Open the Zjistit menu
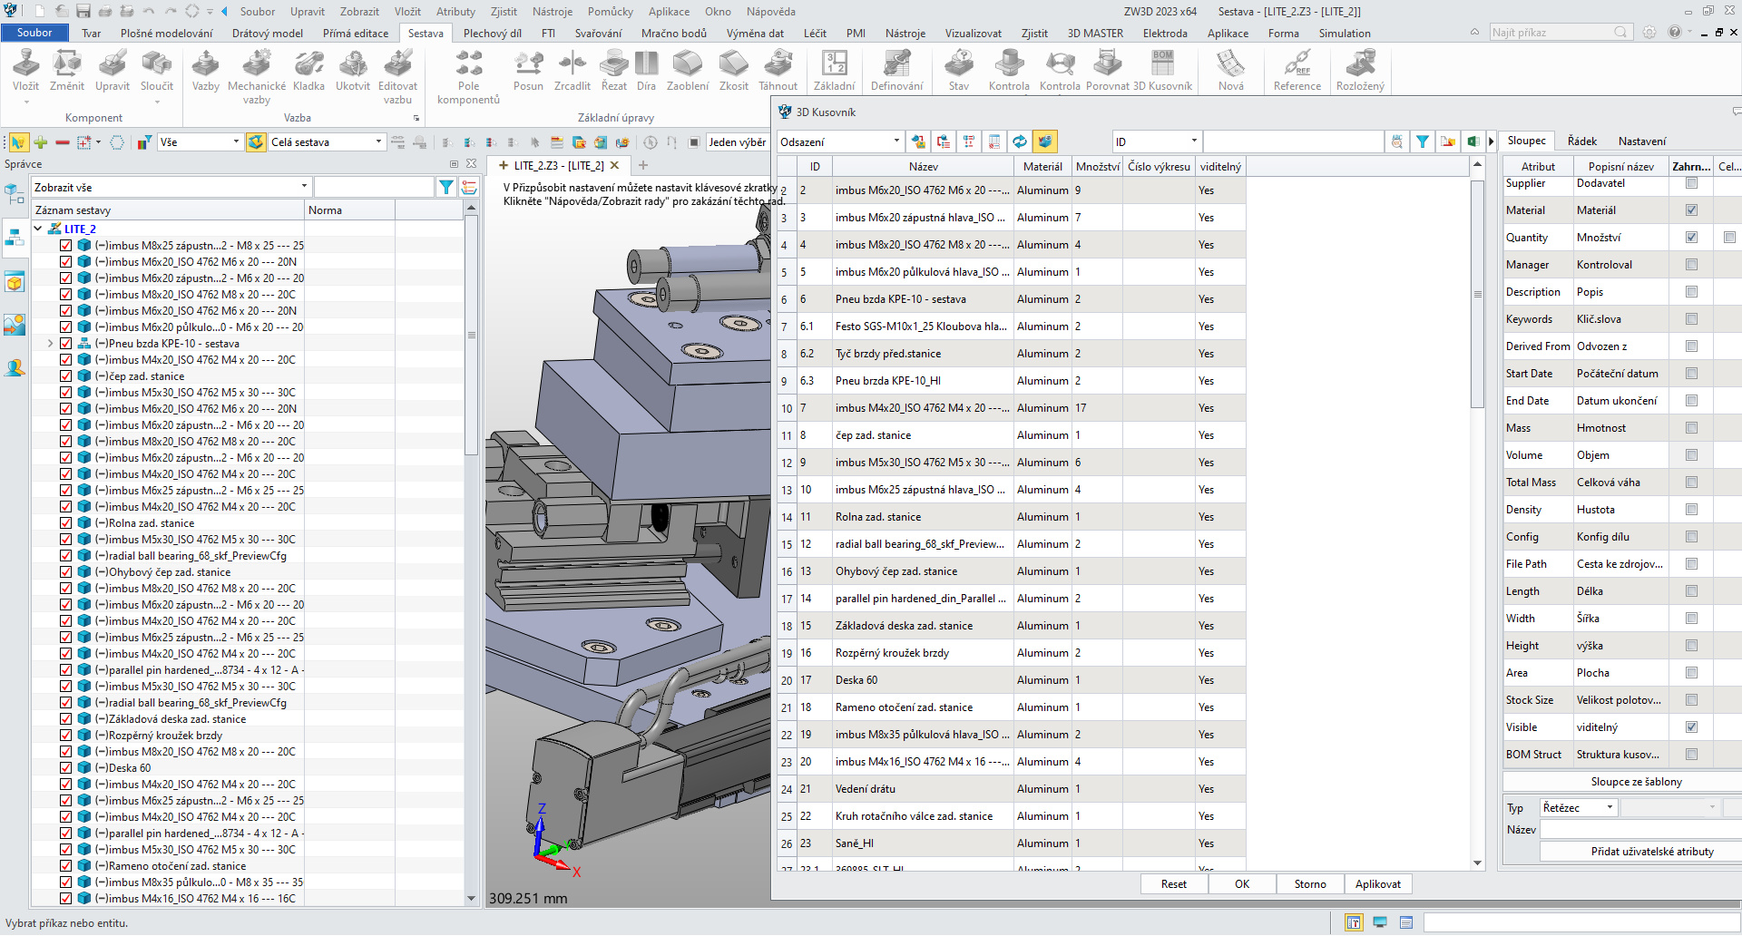Viewport: 1742px width, 936px height. [504, 11]
